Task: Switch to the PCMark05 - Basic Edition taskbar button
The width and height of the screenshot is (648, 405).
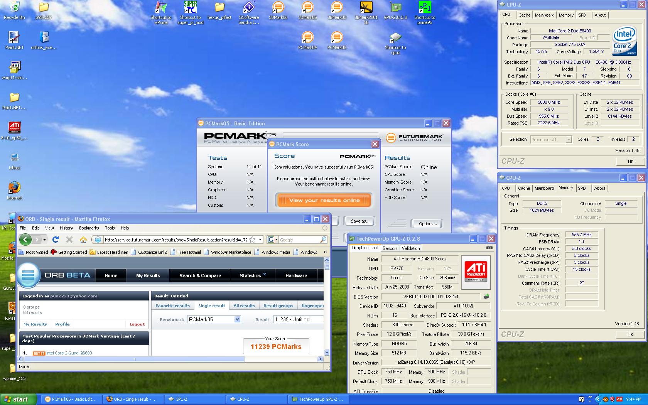Action: point(71,399)
